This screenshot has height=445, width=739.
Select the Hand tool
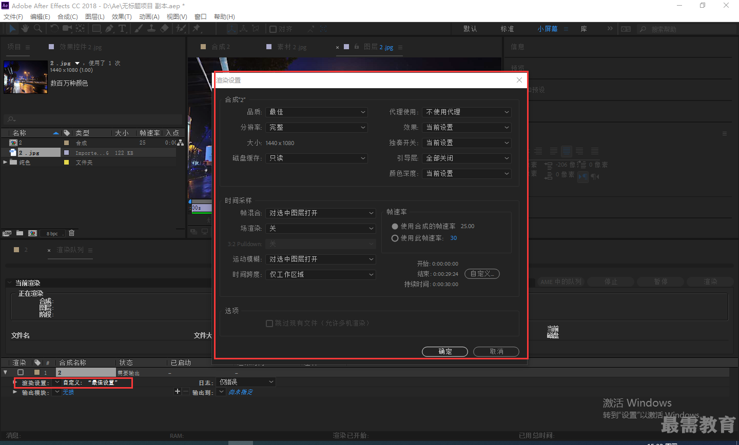(25, 29)
